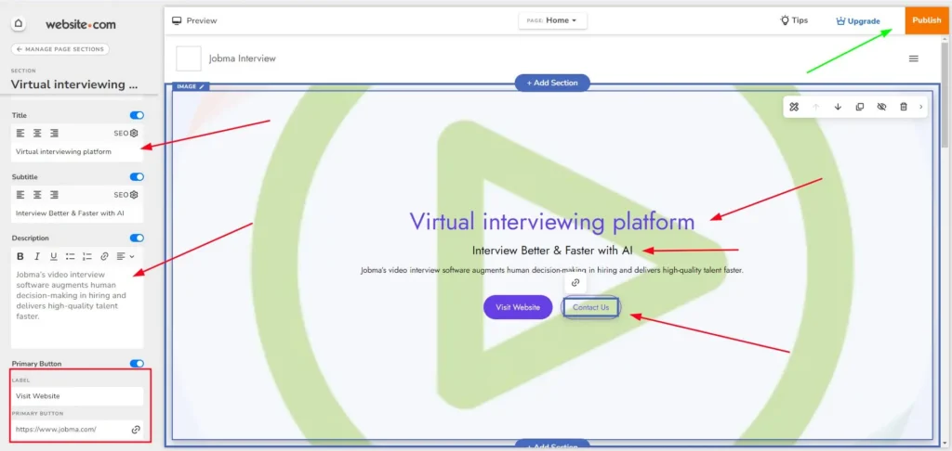The height and width of the screenshot is (451, 952).
Task: Underline text in the Description editor
Action: pos(53,256)
